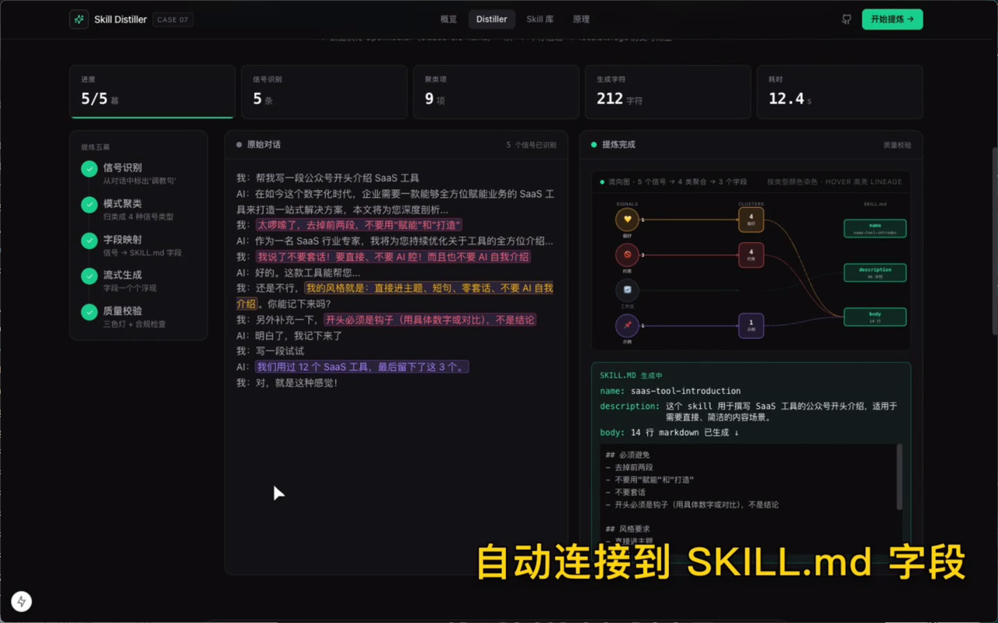This screenshot has width=998, height=623.
Task: Click the body field node in flow graph
Action: pos(875,317)
